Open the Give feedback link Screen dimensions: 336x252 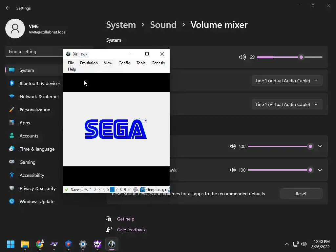(131, 230)
